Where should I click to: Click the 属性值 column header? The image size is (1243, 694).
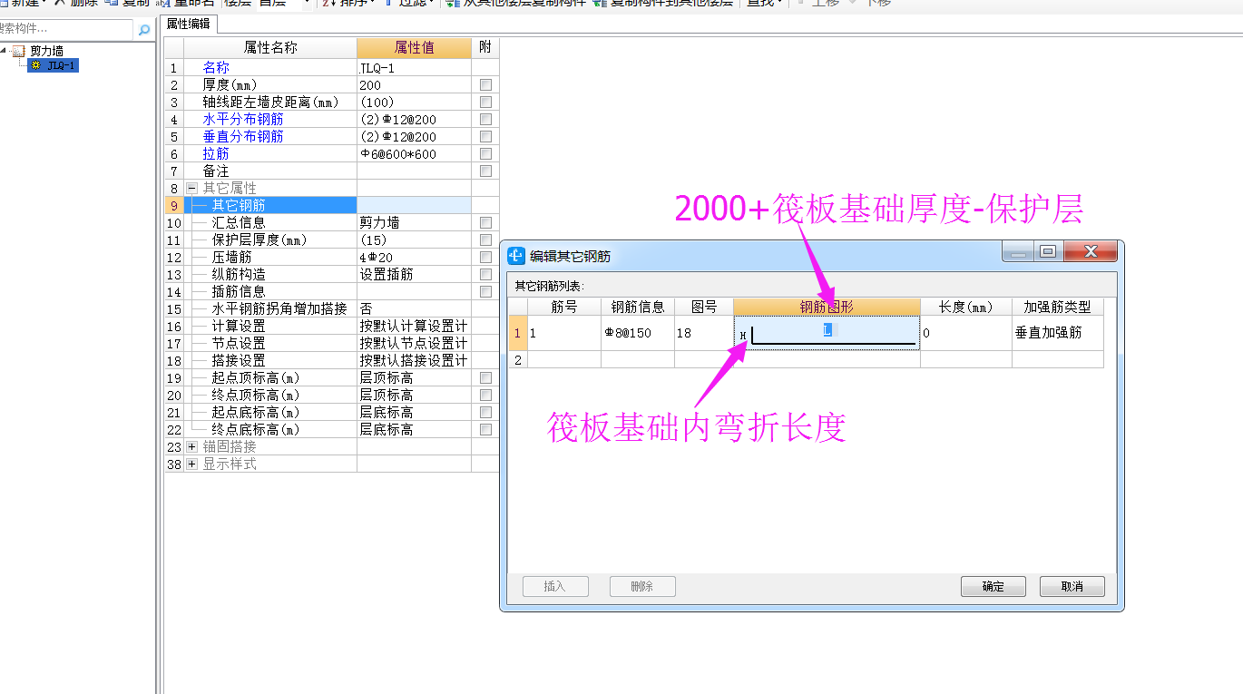click(x=414, y=47)
